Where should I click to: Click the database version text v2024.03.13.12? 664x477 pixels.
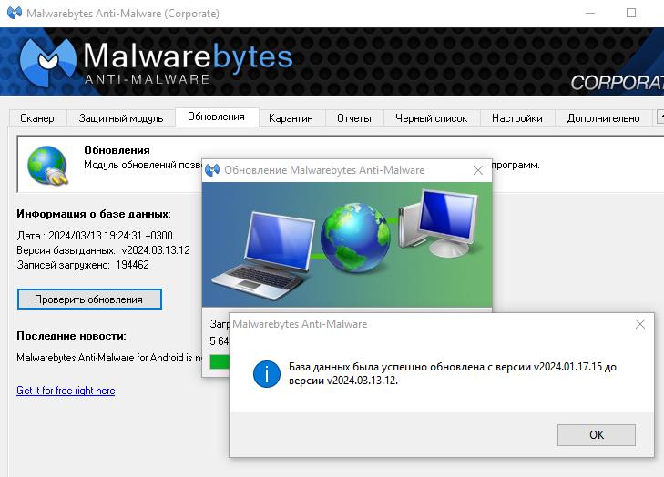click(156, 250)
